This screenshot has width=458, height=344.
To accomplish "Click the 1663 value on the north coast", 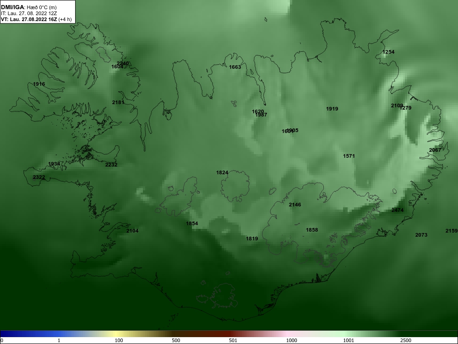I will click(x=235, y=67).
